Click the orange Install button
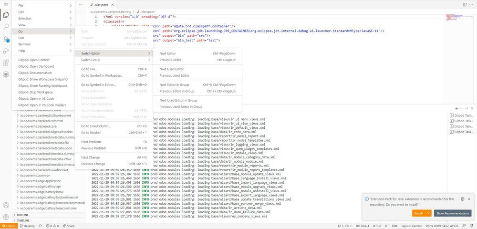This screenshot has height=229, width=477. pyautogui.click(x=418, y=213)
